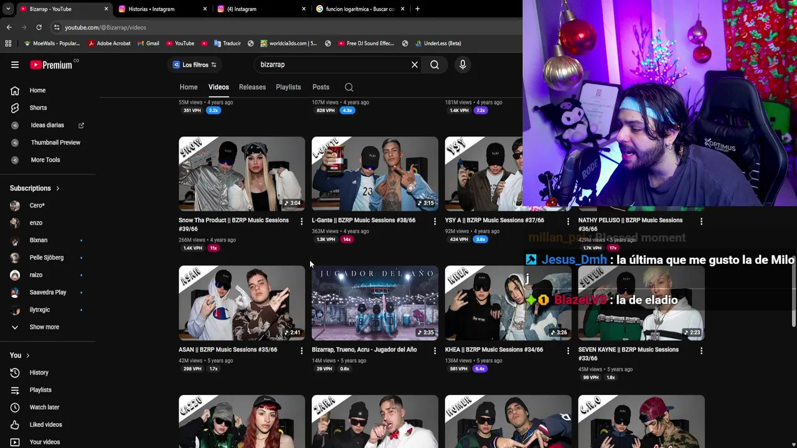Open options for L-Gante video
This screenshot has width=797, height=448.
point(435,221)
